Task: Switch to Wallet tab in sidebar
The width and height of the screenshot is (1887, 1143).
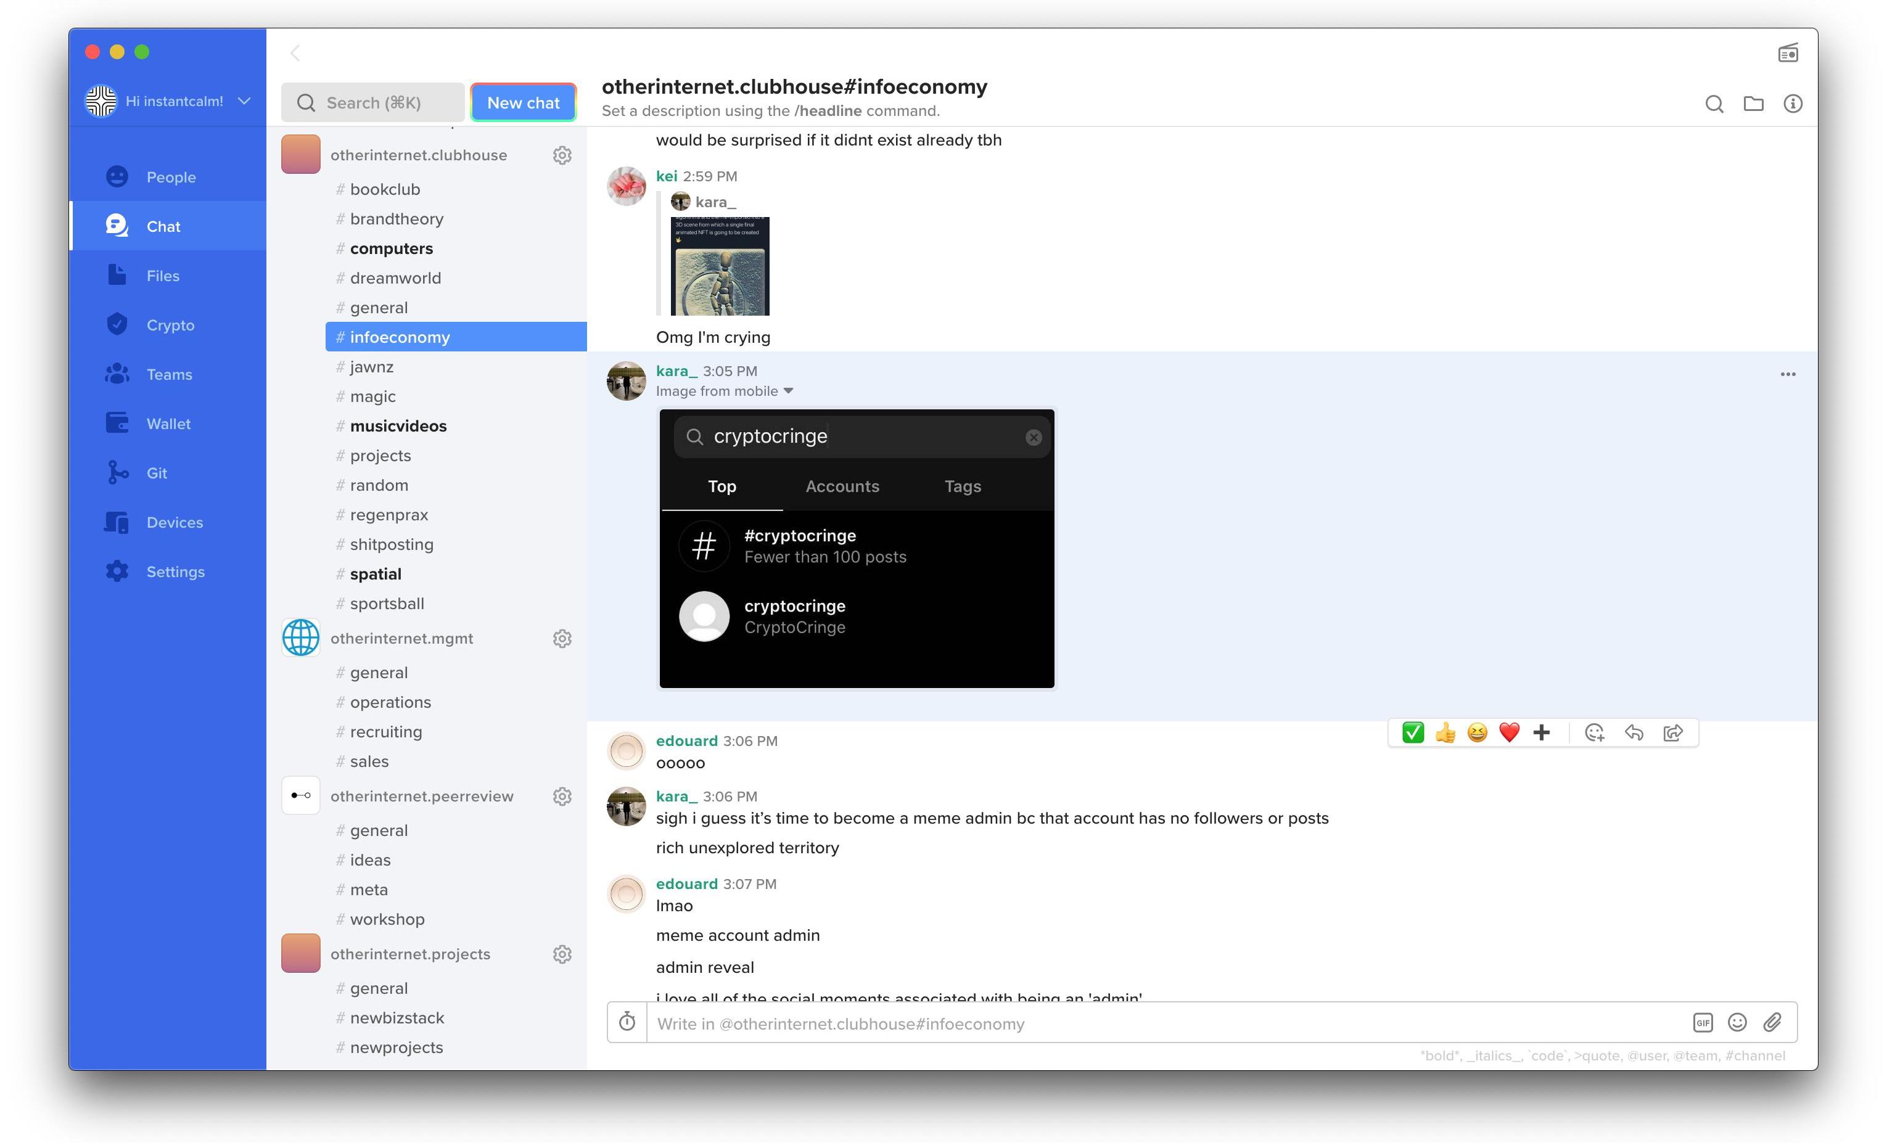Action: 168,424
